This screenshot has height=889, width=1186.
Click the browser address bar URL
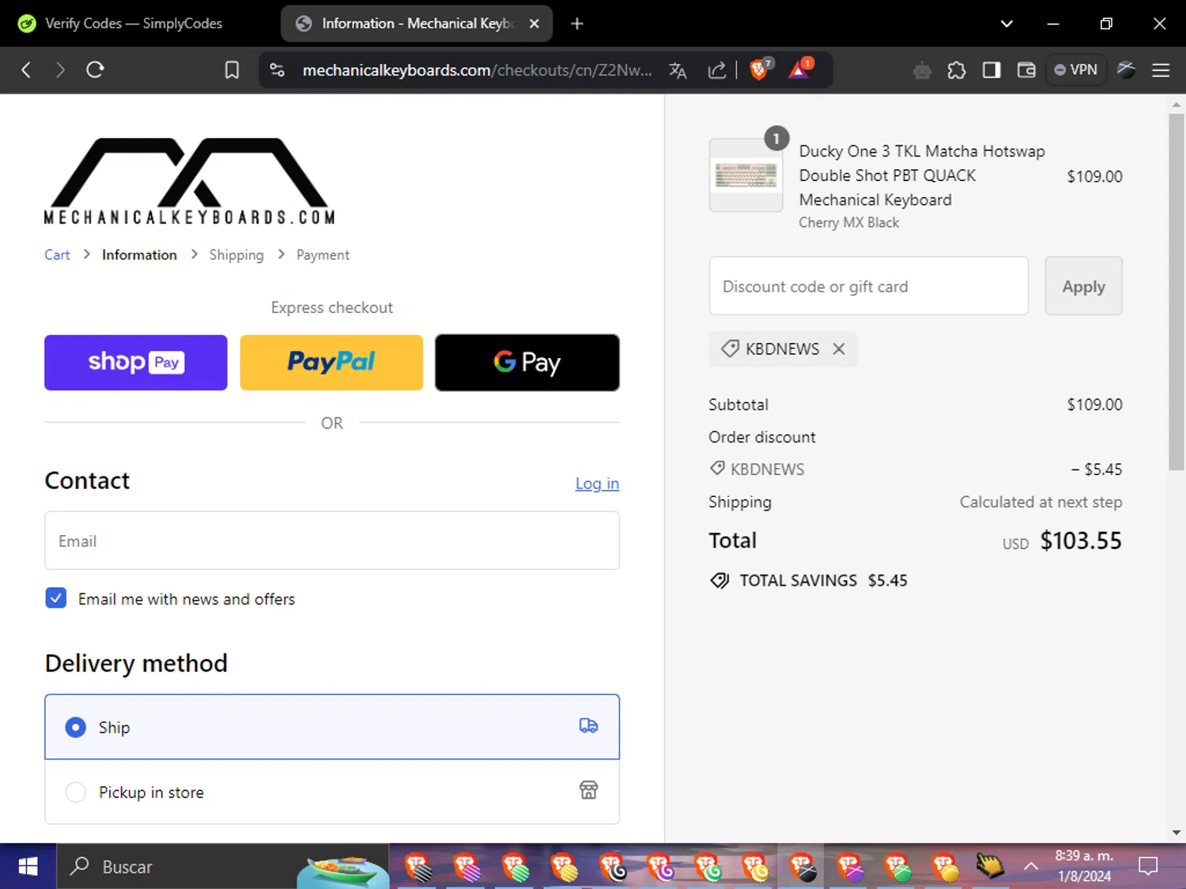coord(477,70)
